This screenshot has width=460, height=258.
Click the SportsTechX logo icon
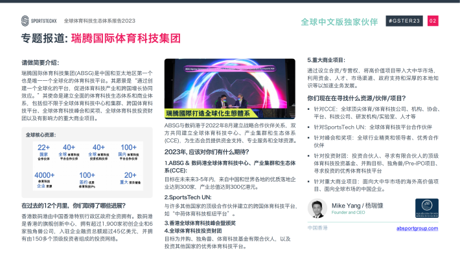click(x=25, y=21)
